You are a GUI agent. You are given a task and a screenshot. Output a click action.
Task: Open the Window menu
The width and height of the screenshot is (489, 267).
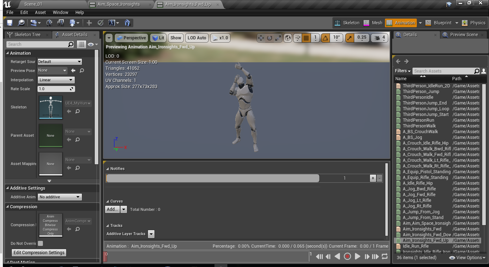pyautogui.click(x=60, y=12)
